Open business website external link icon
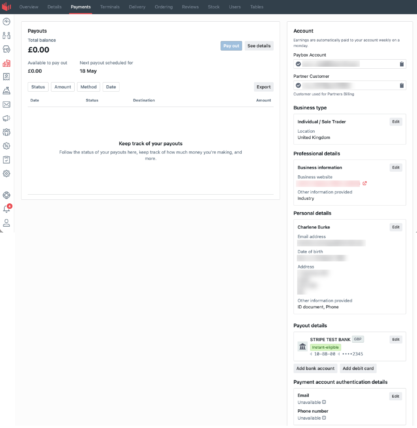 click(x=364, y=183)
